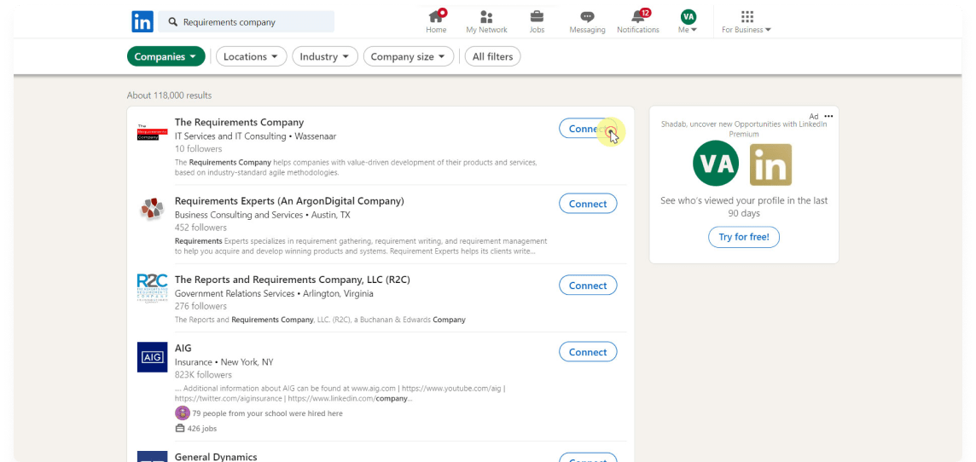Connect with AIG
976x462 pixels.
point(588,352)
